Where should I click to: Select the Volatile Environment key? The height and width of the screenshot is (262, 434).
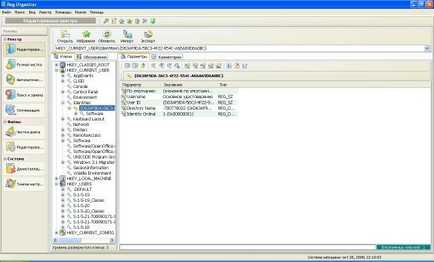coord(92,173)
